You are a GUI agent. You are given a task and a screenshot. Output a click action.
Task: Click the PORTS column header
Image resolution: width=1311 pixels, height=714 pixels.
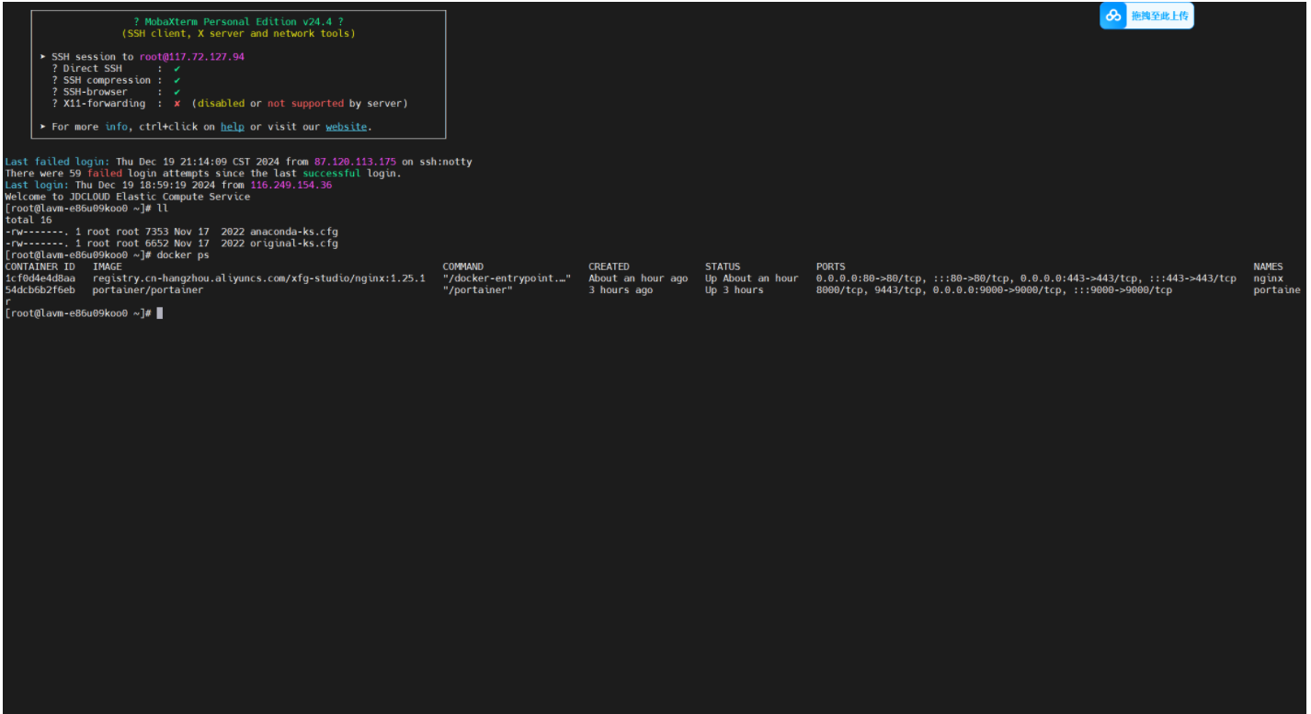pos(830,266)
